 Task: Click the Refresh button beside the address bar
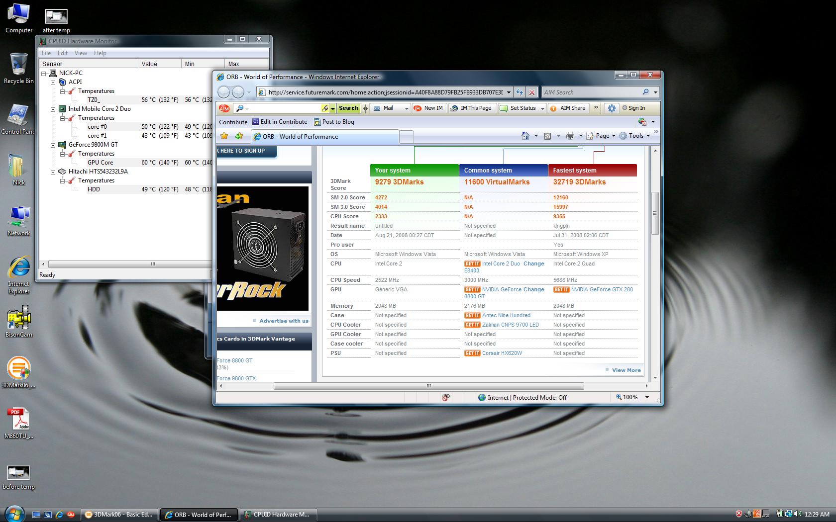coord(520,92)
